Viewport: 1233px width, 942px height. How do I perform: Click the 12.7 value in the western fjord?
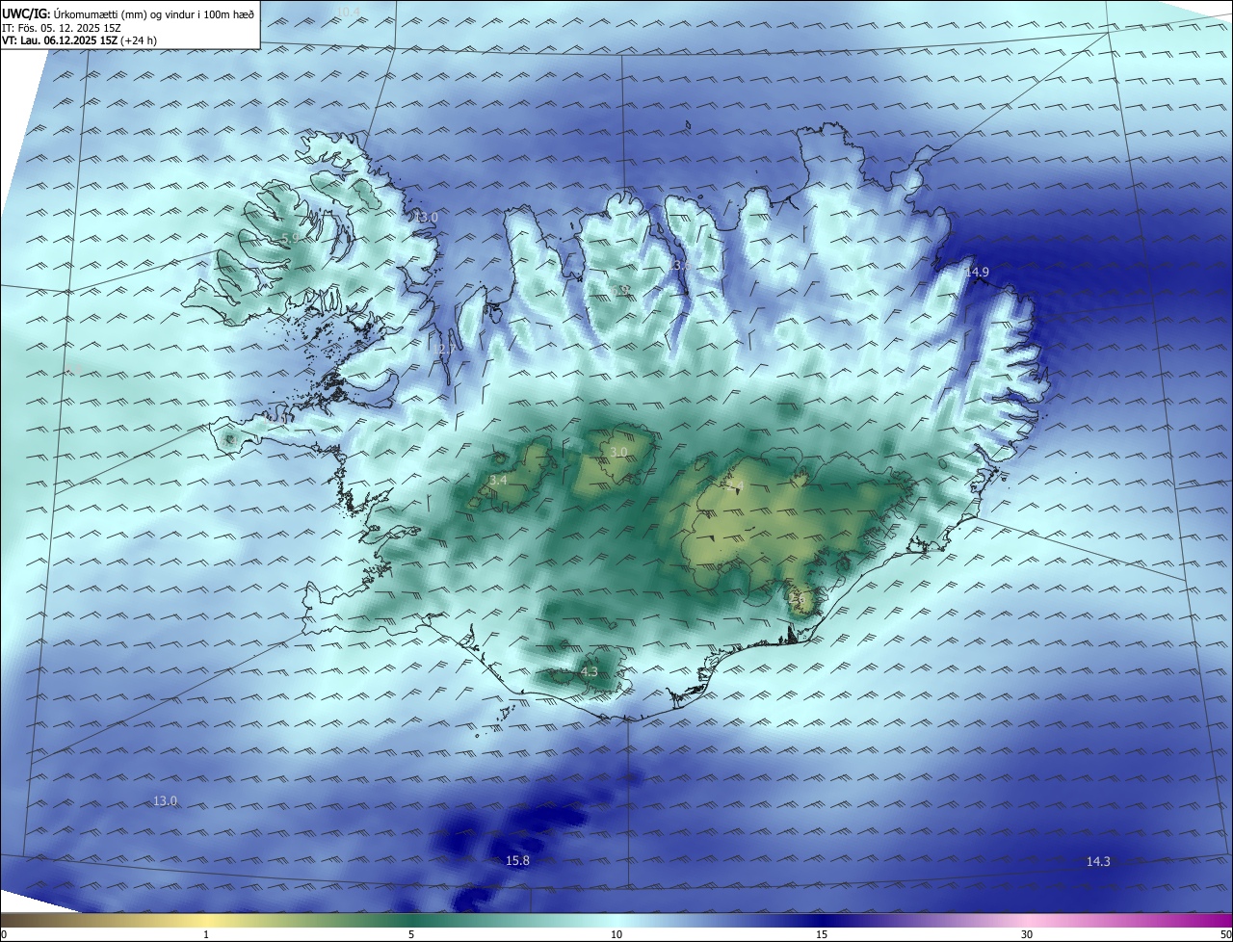pyautogui.click(x=443, y=350)
